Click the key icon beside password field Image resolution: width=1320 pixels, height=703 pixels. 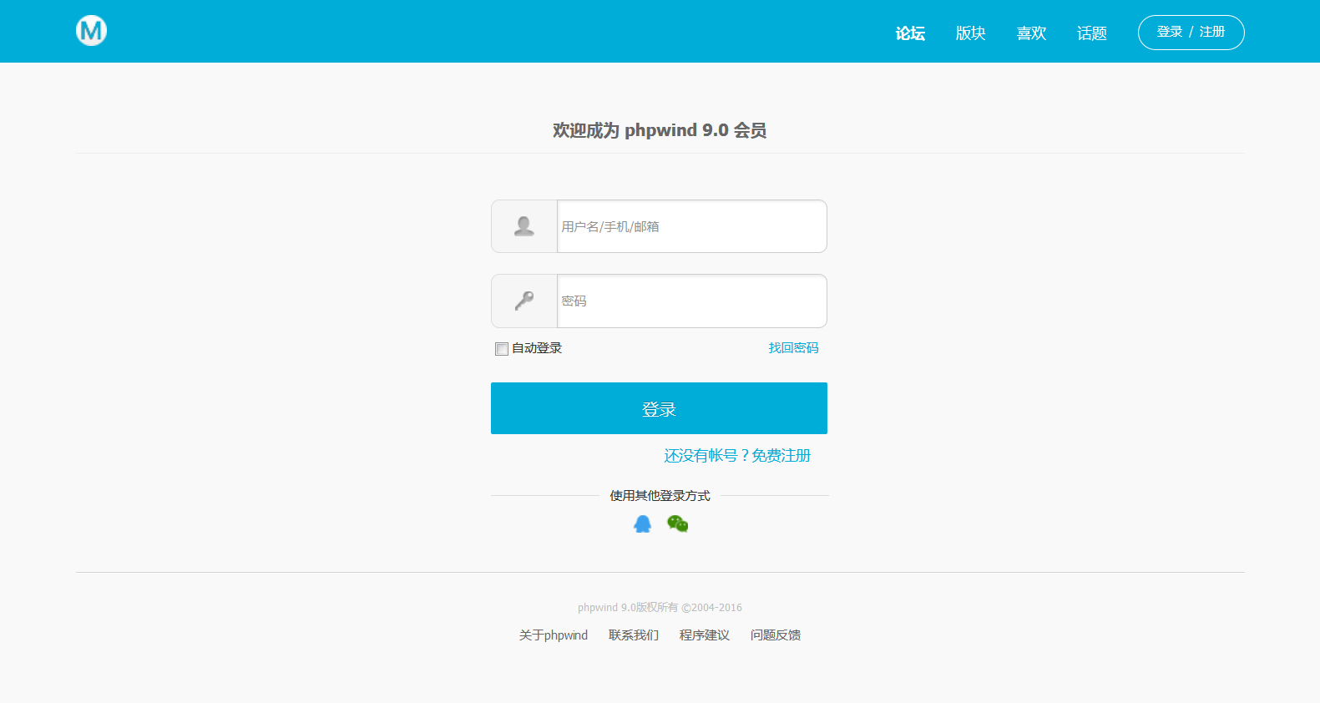(524, 301)
